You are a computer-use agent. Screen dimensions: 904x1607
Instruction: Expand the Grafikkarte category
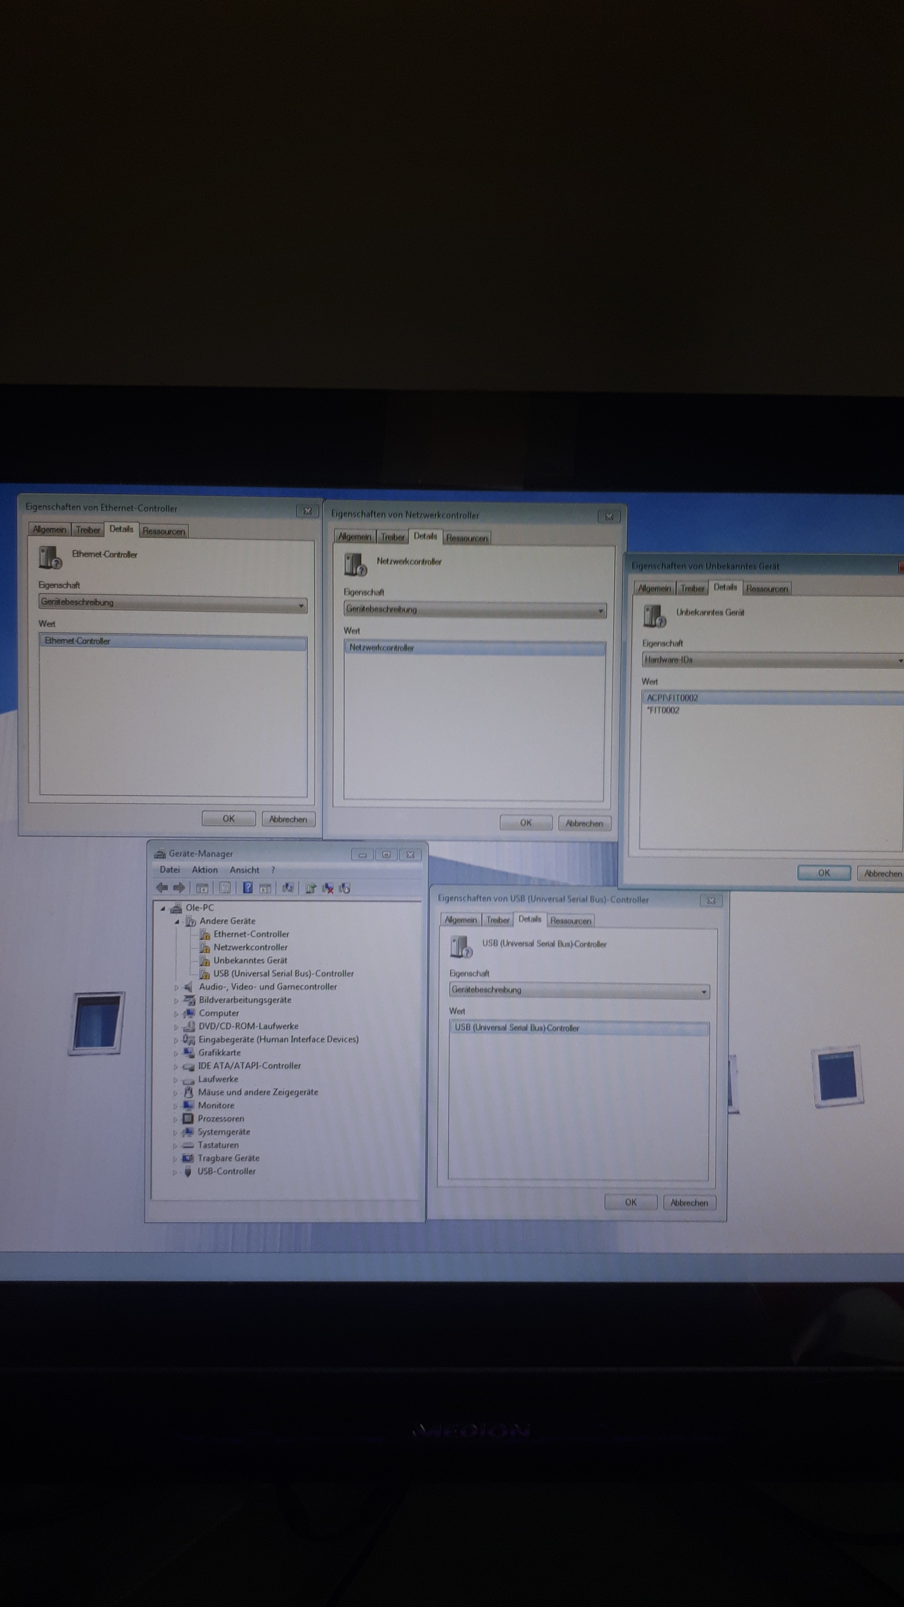(x=175, y=1053)
